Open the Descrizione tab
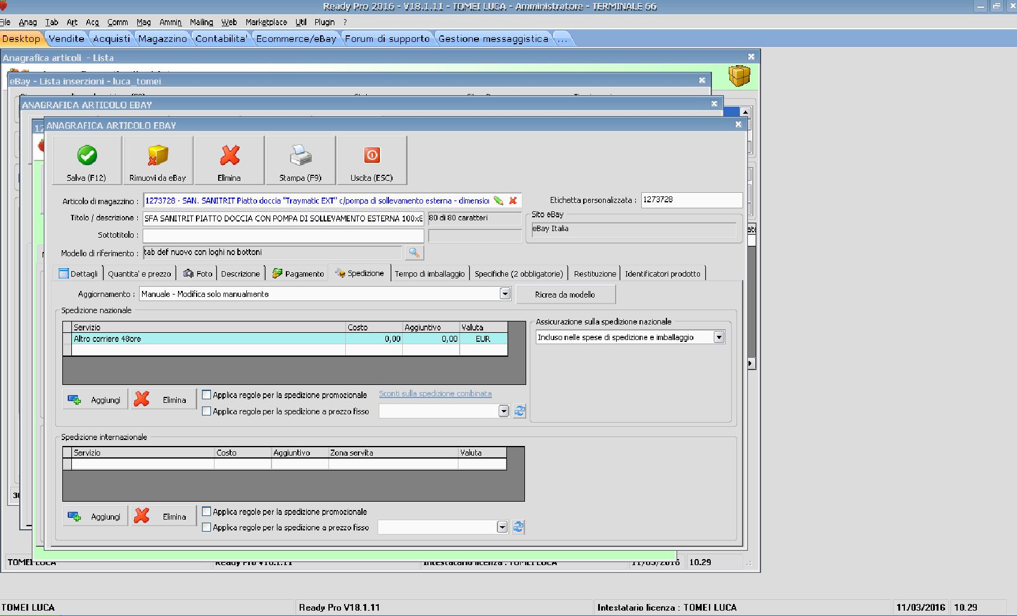 [x=240, y=274]
